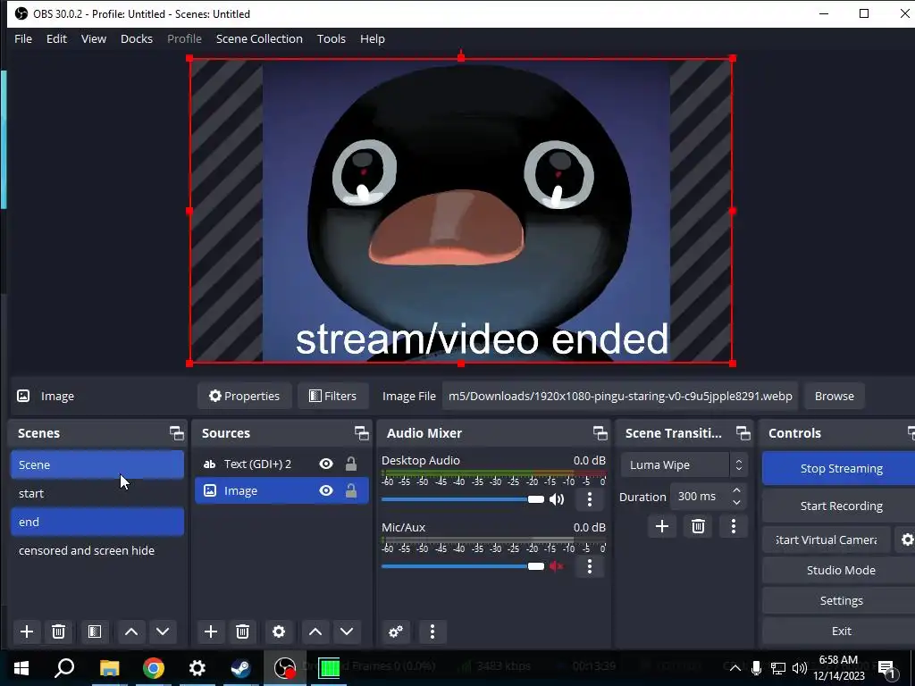Open Mic/Aux options three dots
The width and height of the screenshot is (915, 686).
pos(590,565)
